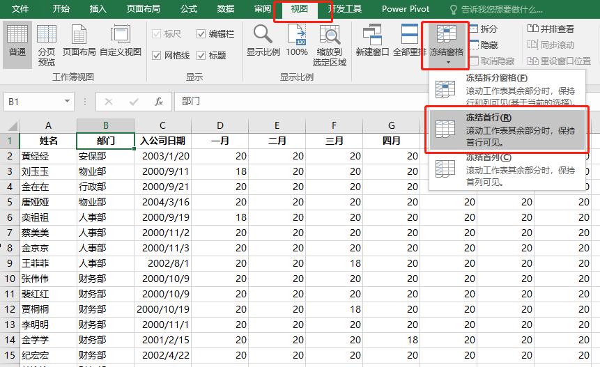
Task: Select column C header
Action: coord(162,125)
